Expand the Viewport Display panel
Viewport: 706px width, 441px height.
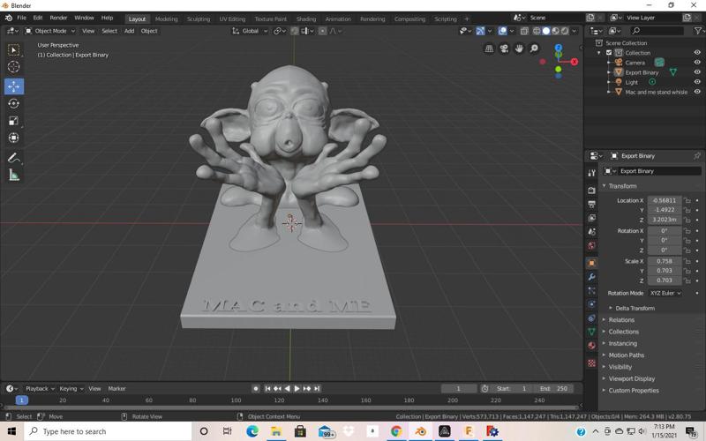click(x=631, y=378)
